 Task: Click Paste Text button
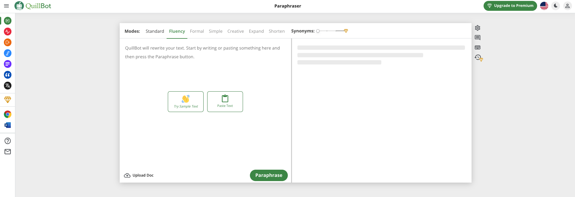[225, 102]
